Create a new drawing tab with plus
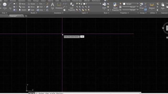168x94 pixels. coord(26,16)
